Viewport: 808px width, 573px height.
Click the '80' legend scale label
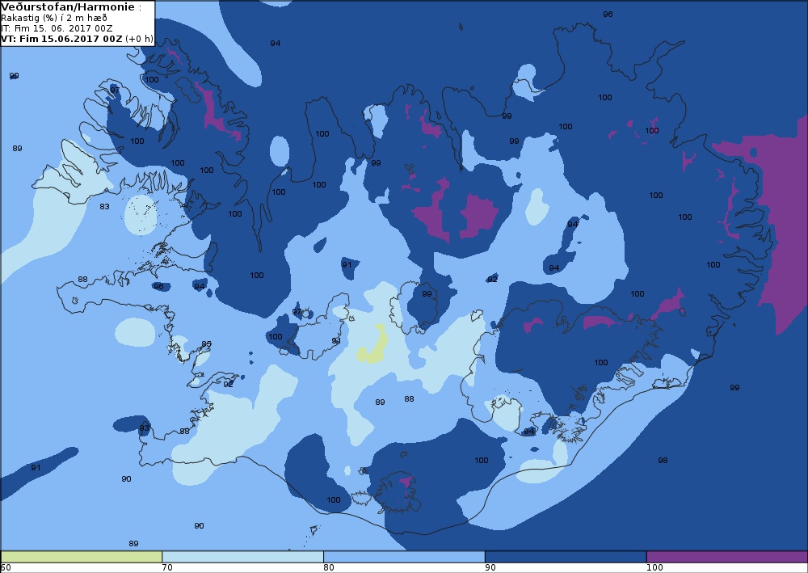click(x=329, y=567)
